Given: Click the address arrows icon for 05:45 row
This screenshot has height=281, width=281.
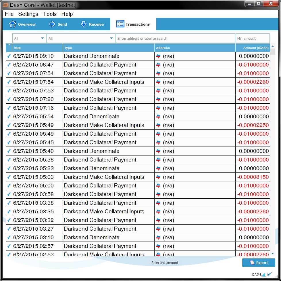Looking at the screenshot, I should click(158, 143).
